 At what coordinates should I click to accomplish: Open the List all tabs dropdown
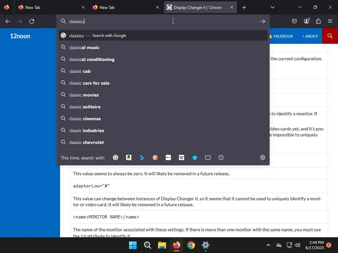pos(273,7)
